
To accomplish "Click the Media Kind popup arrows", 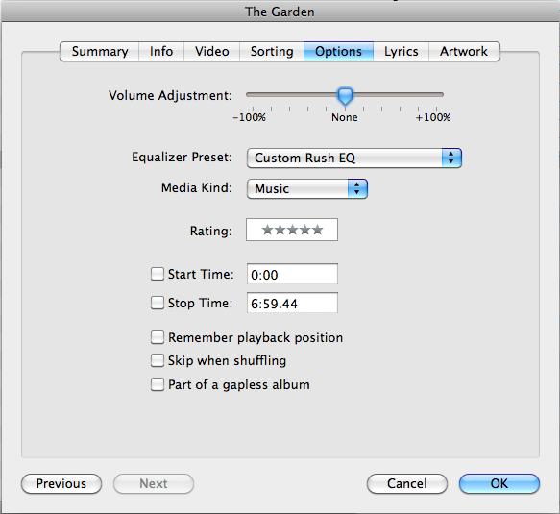I will 357,188.
